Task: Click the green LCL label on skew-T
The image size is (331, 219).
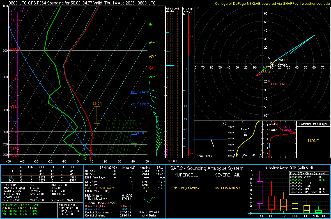Action: [134, 146]
